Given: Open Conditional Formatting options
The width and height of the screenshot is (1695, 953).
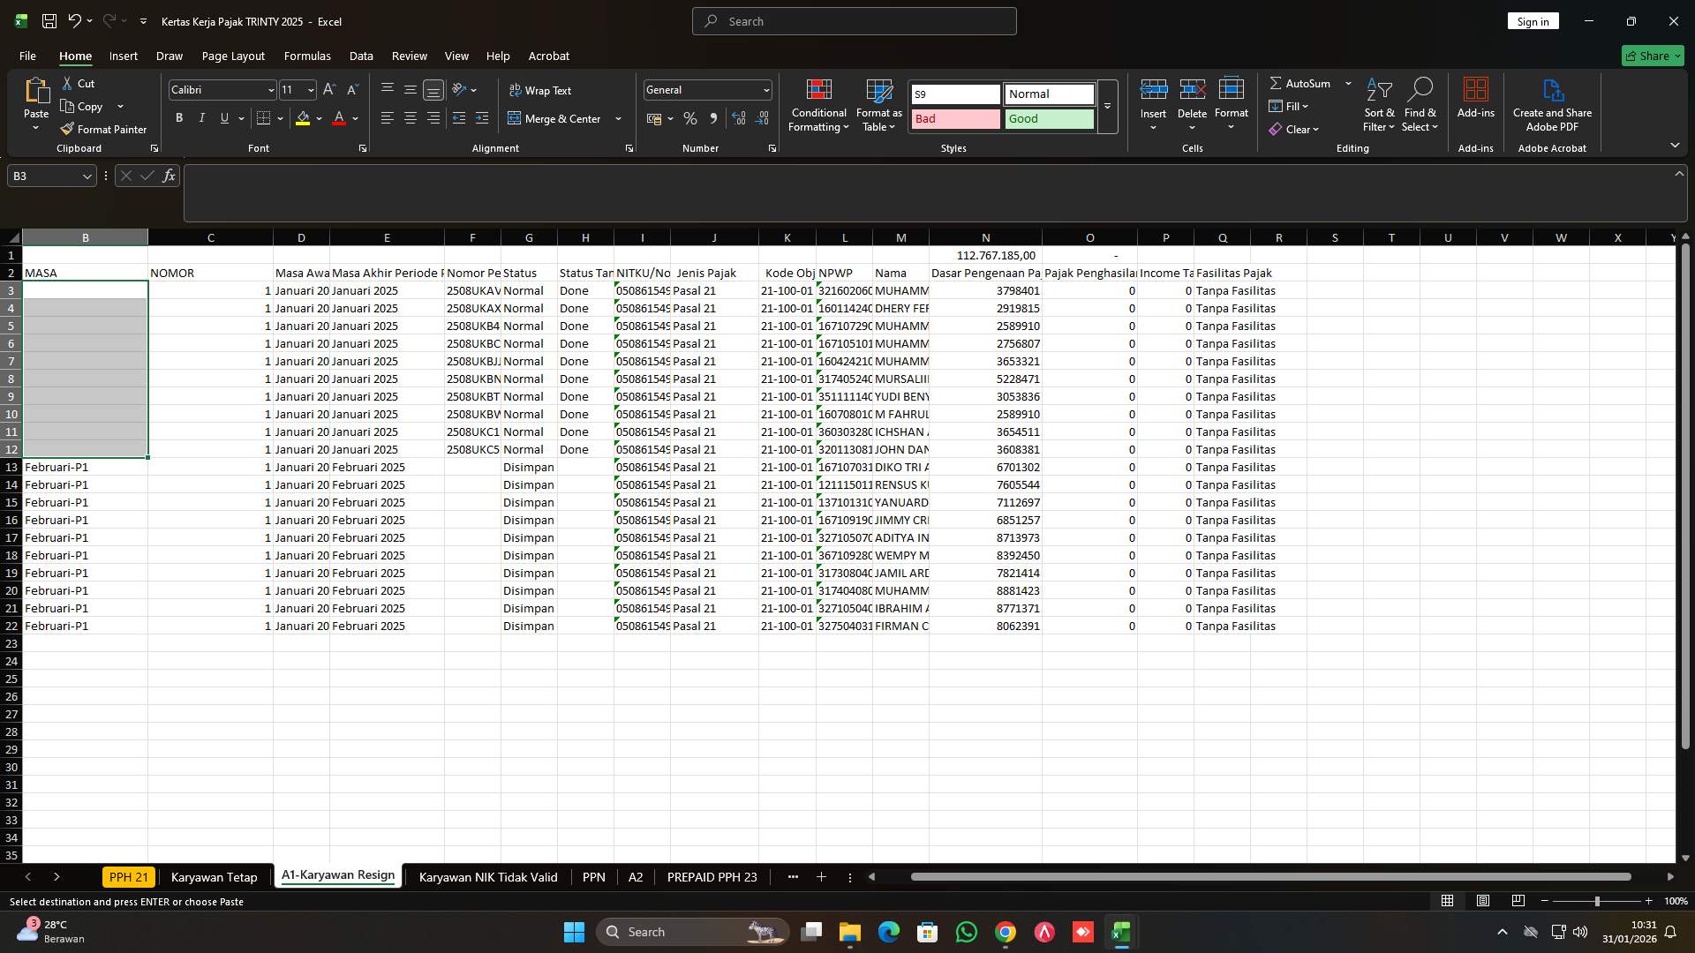Looking at the screenshot, I should coord(818,104).
